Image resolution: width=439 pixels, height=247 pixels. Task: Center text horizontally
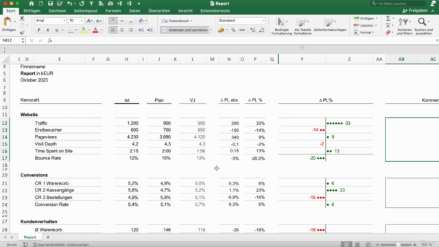click(x=122, y=30)
